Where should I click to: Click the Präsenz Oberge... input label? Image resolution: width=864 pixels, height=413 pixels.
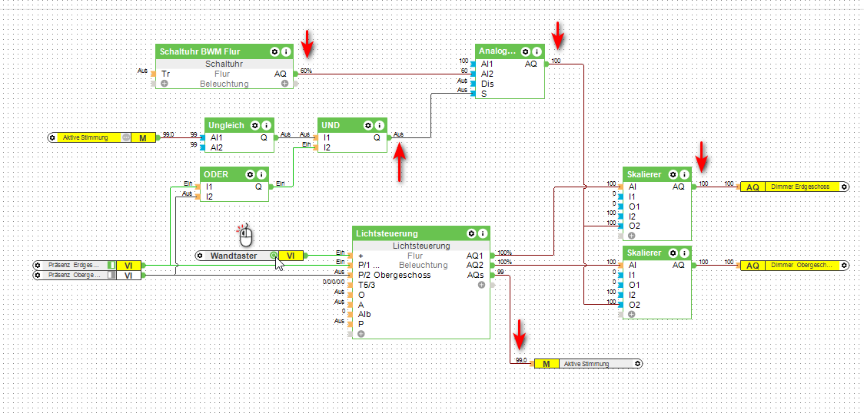(74, 274)
